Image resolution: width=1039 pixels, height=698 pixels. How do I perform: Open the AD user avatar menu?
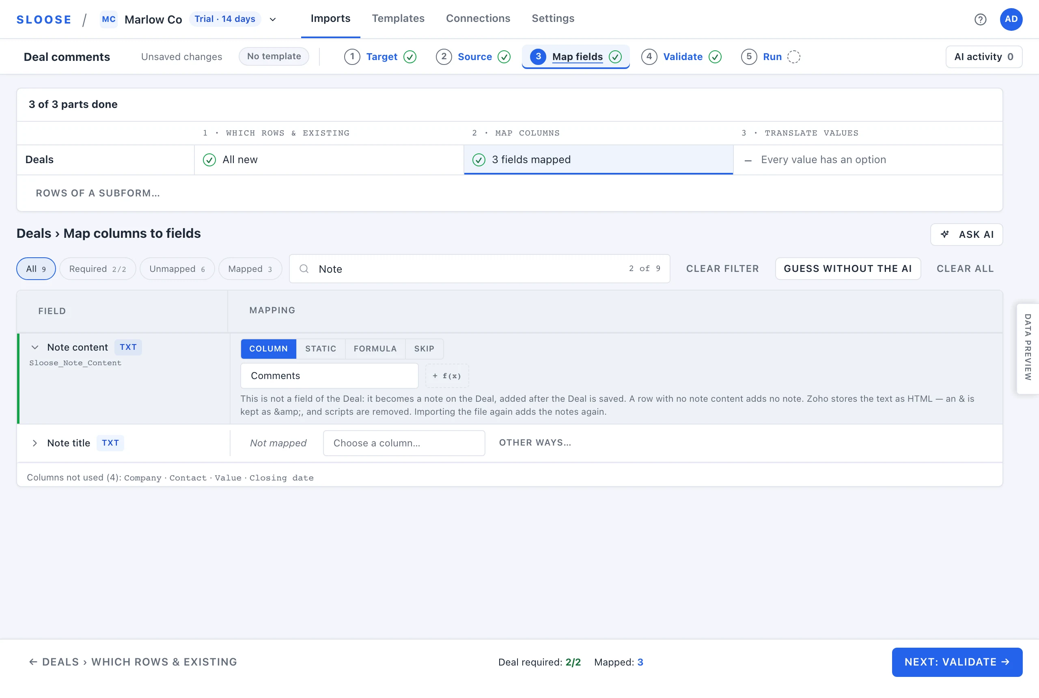[1011, 19]
